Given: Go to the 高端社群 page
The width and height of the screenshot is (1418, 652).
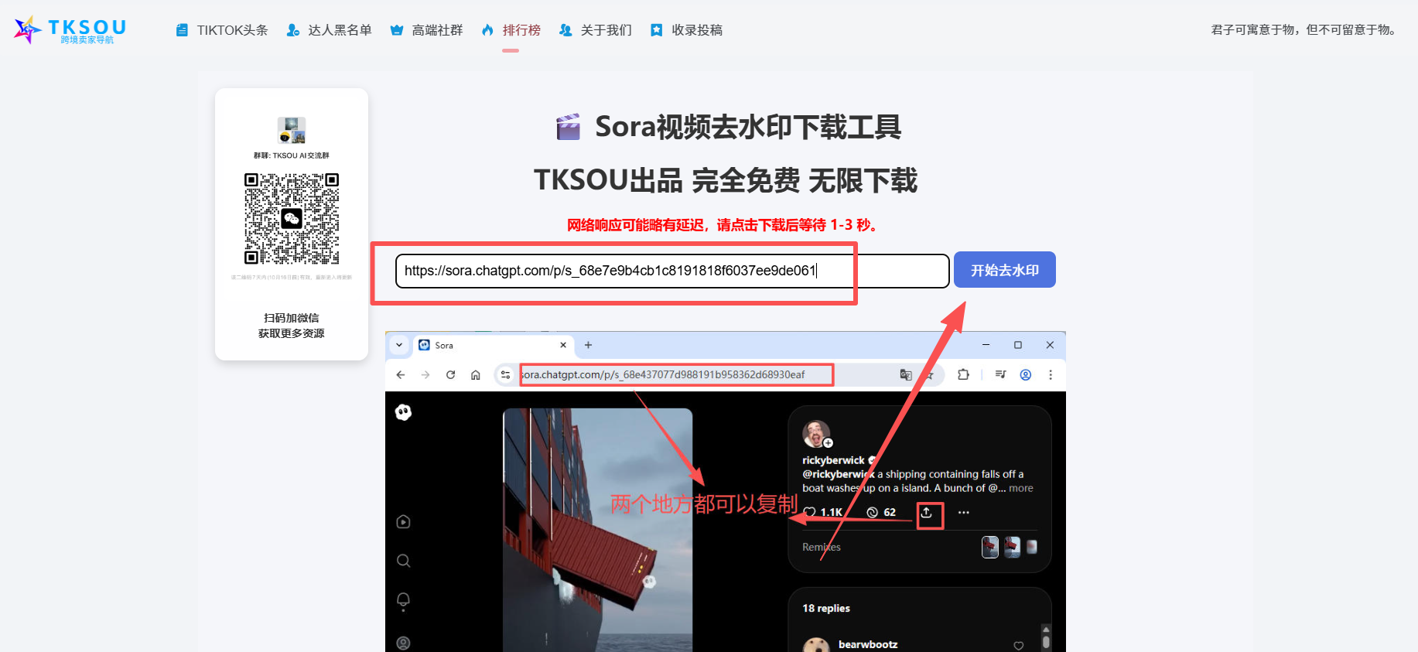Looking at the screenshot, I should tap(426, 30).
